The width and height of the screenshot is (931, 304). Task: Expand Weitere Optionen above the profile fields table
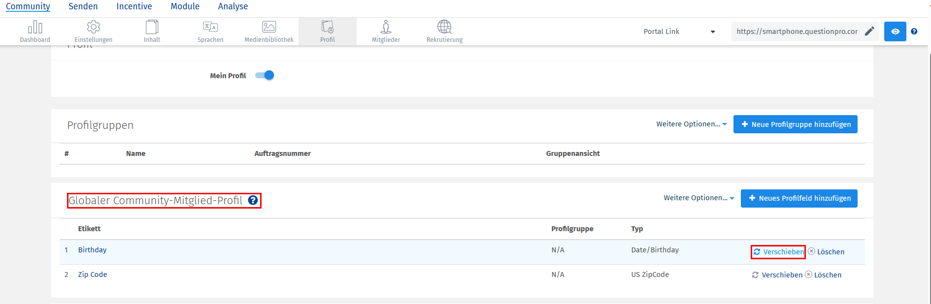pos(698,198)
